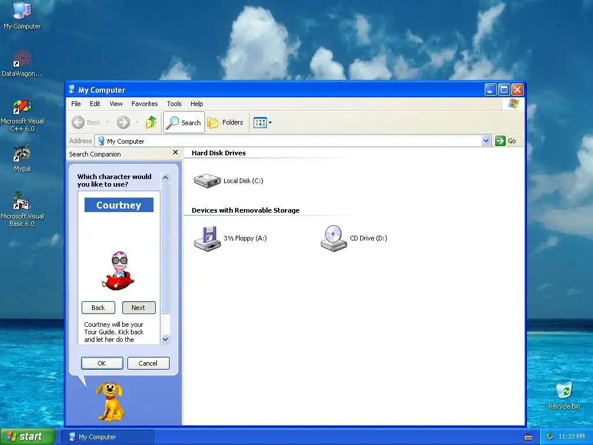Cancel the character selection

pos(148,363)
